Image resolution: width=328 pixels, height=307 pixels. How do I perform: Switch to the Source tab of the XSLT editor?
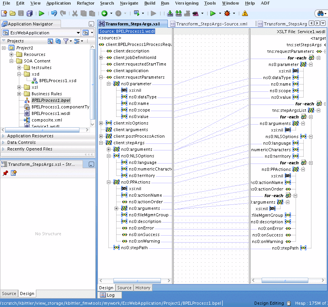pos(124,288)
